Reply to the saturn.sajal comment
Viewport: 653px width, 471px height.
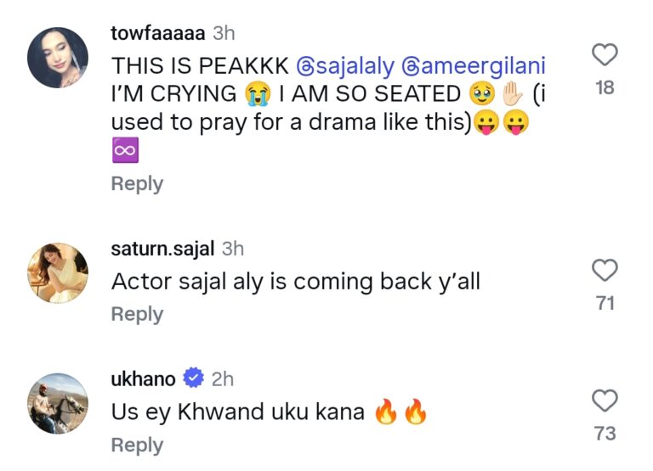coord(137,314)
